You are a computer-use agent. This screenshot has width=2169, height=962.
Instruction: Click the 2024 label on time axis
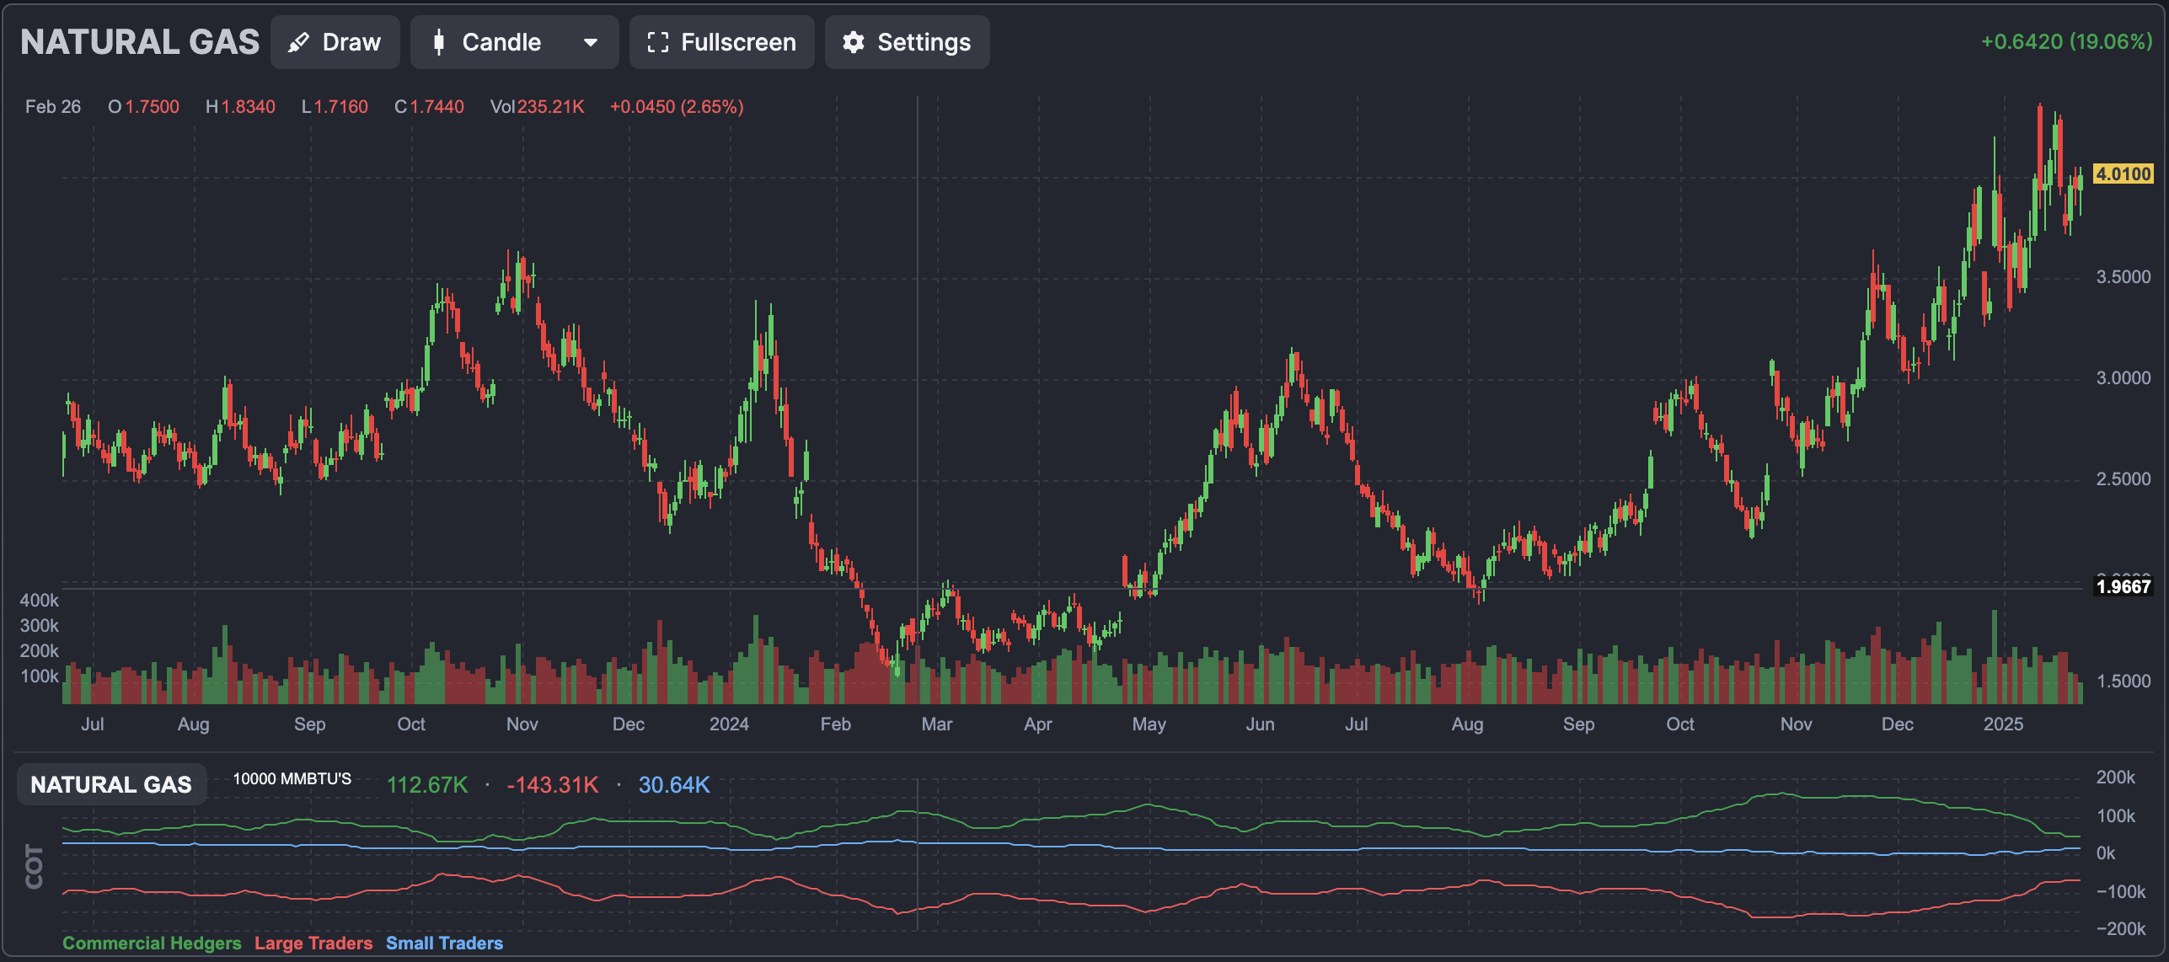pyautogui.click(x=729, y=724)
